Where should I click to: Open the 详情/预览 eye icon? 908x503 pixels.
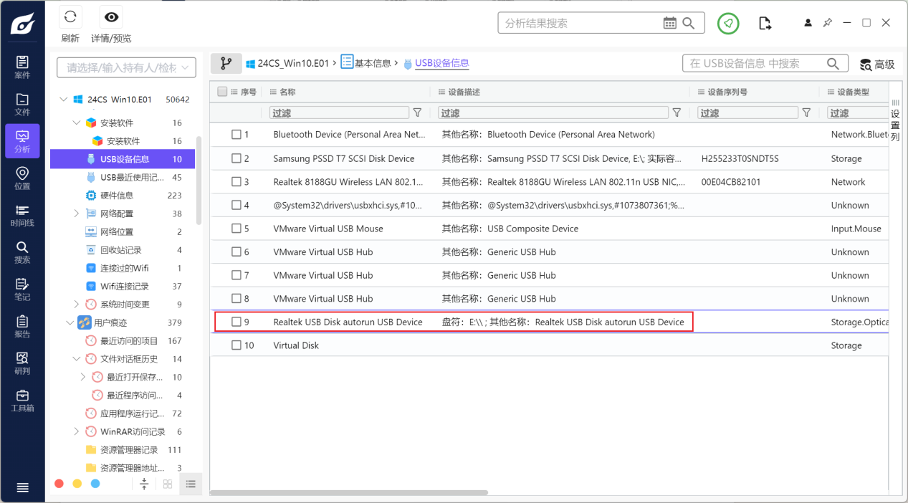click(111, 17)
